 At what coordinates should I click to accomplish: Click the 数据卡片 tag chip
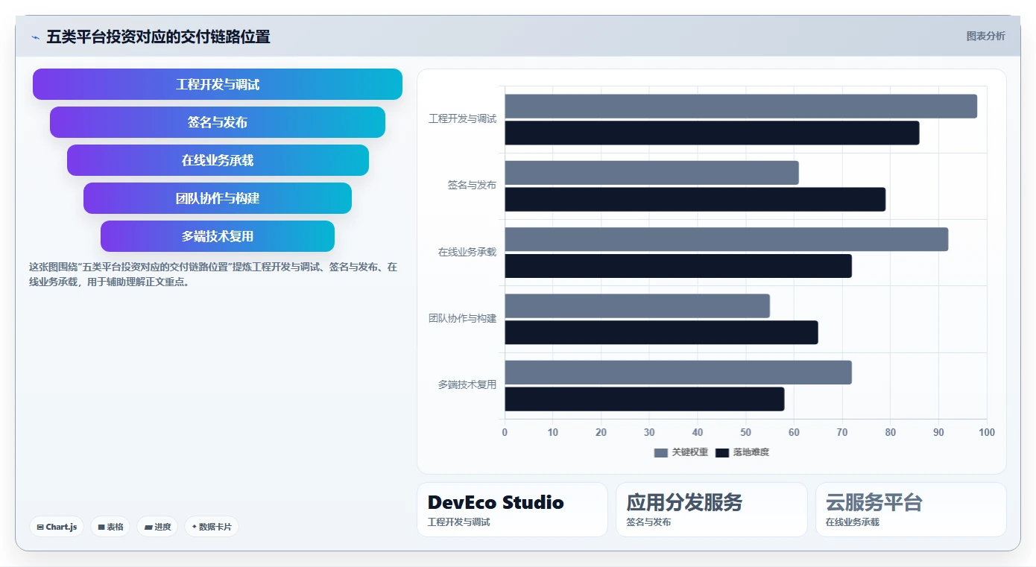click(x=212, y=527)
